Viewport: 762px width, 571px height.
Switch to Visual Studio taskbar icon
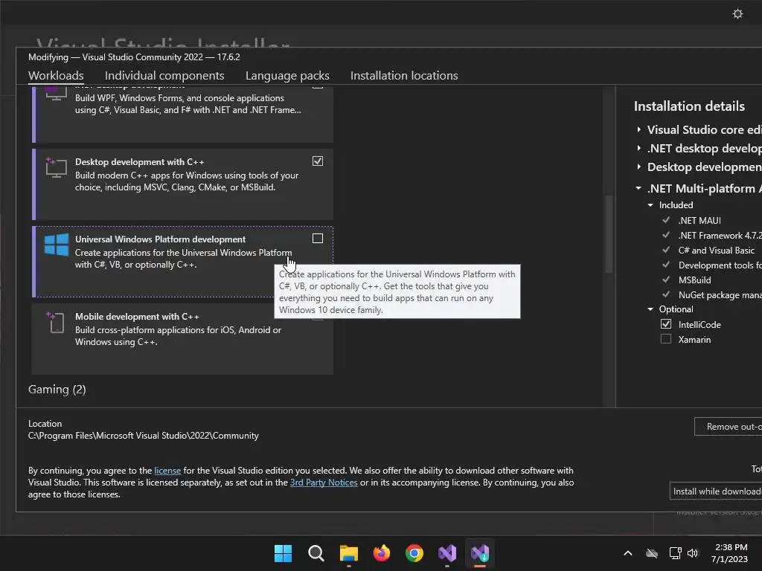(447, 553)
